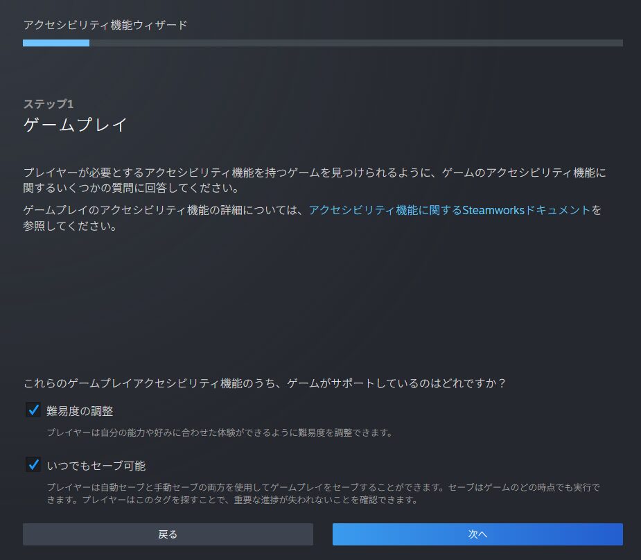
Task: Click the unfilled gray part of progress bar
Action: [355, 43]
